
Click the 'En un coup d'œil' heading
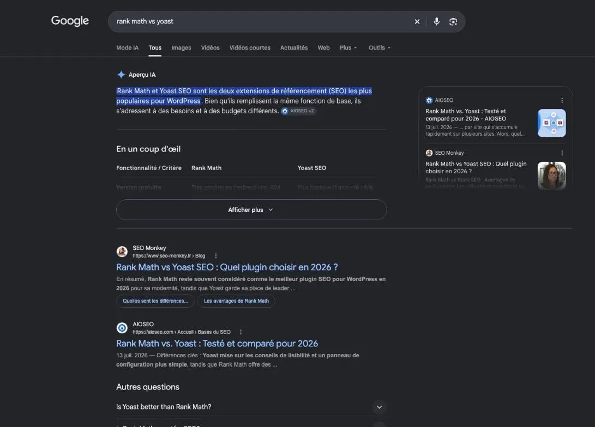[148, 149]
